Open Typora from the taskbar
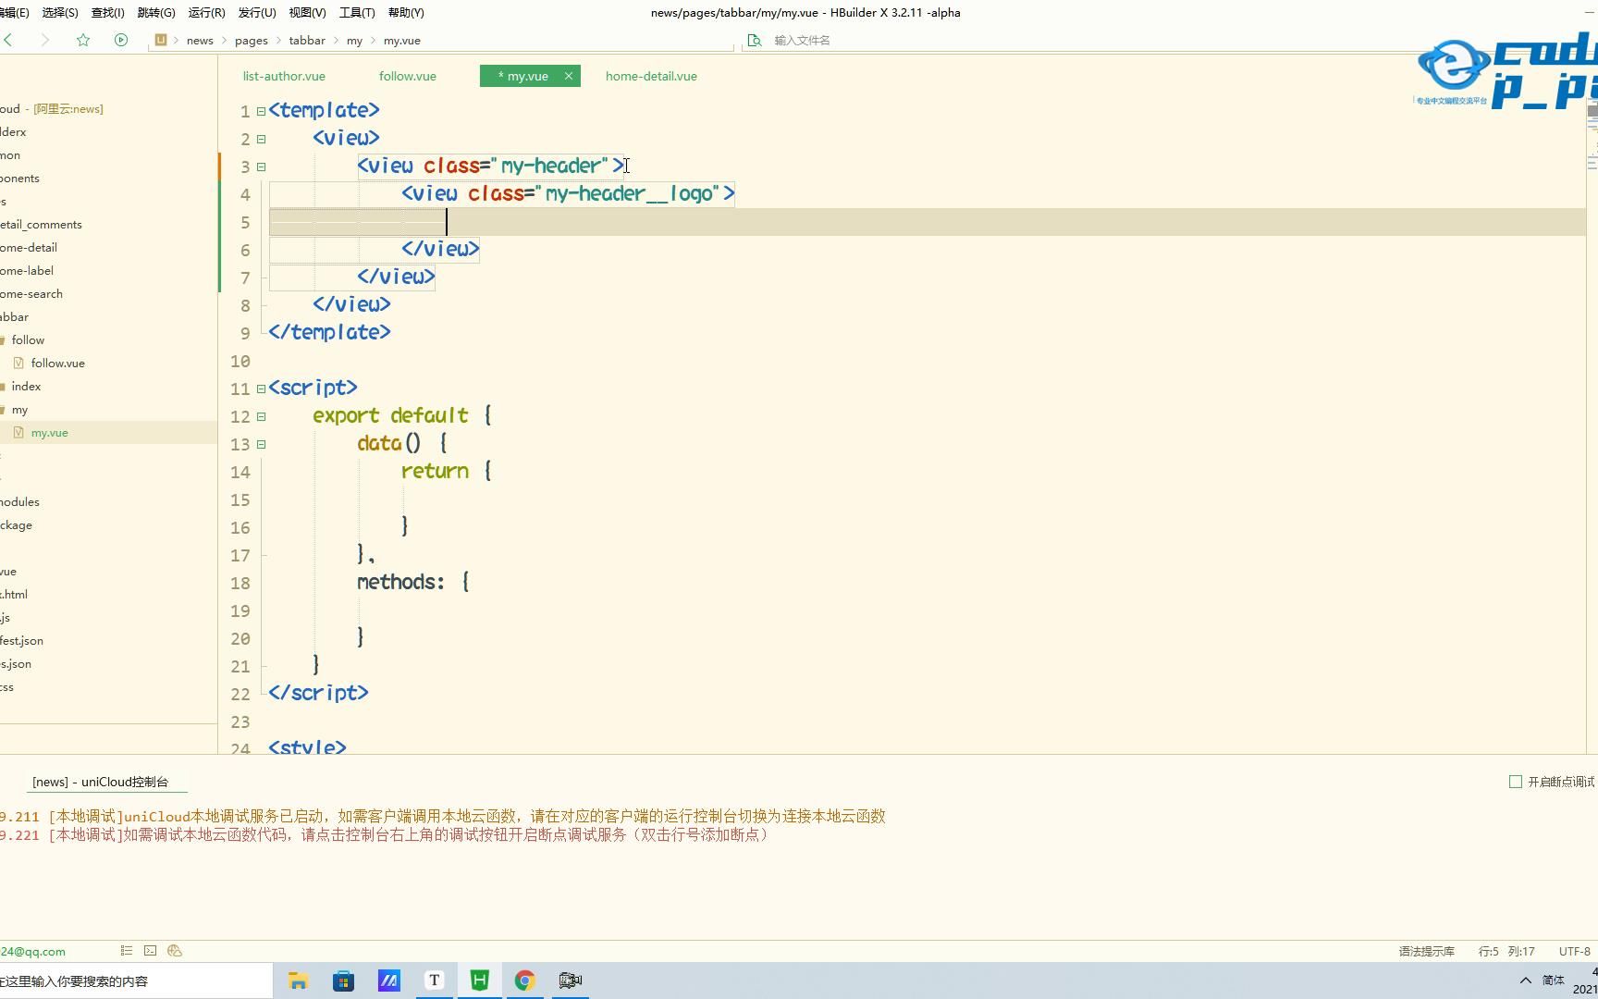1598x999 pixels. [x=434, y=980]
